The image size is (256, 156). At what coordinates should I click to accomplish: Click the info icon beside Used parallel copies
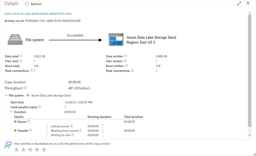(40, 107)
